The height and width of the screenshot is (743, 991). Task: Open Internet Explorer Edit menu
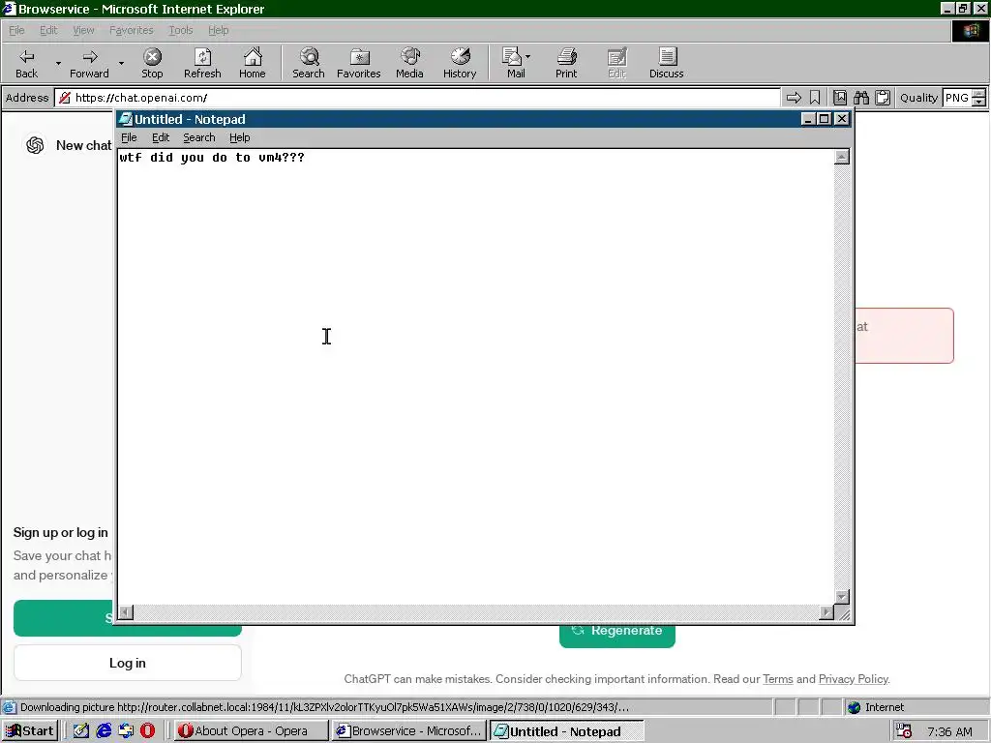click(x=48, y=30)
